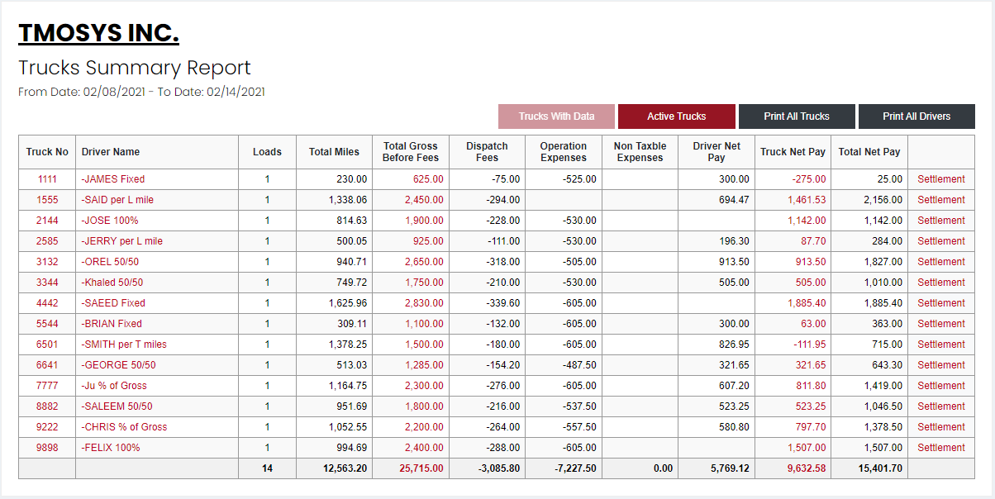Click Print All Trucks button
Viewport: 995px width, 499px height.
coord(797,116)
